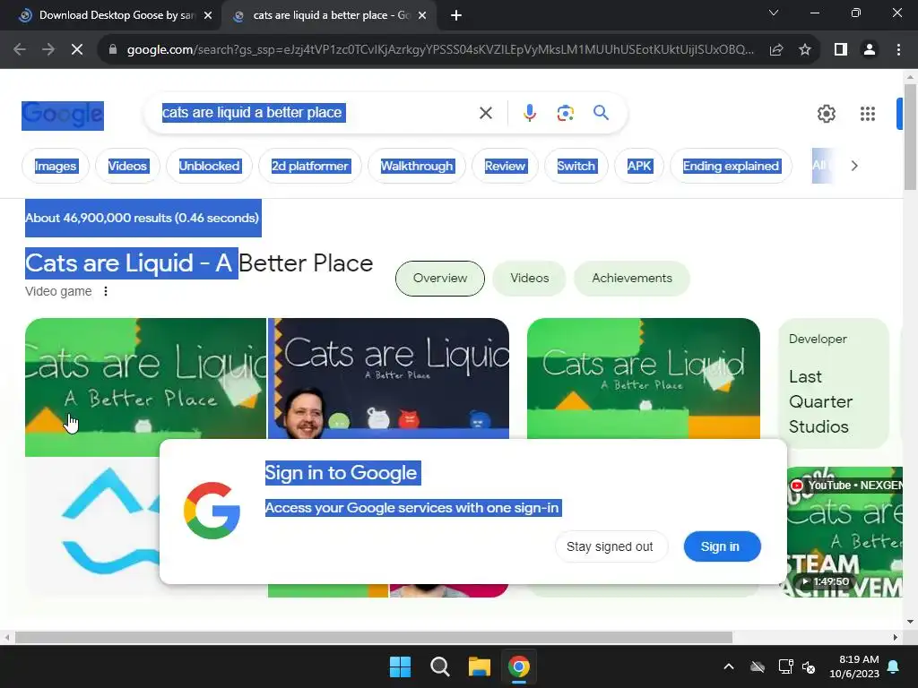Screen dimensions: 918x688
Task: Start voice search with the microphone
Action: click(x=529, y=113)
